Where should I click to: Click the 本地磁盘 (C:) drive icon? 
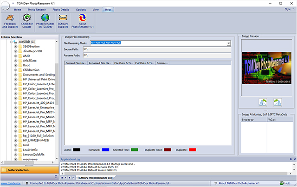click(15, 42)
